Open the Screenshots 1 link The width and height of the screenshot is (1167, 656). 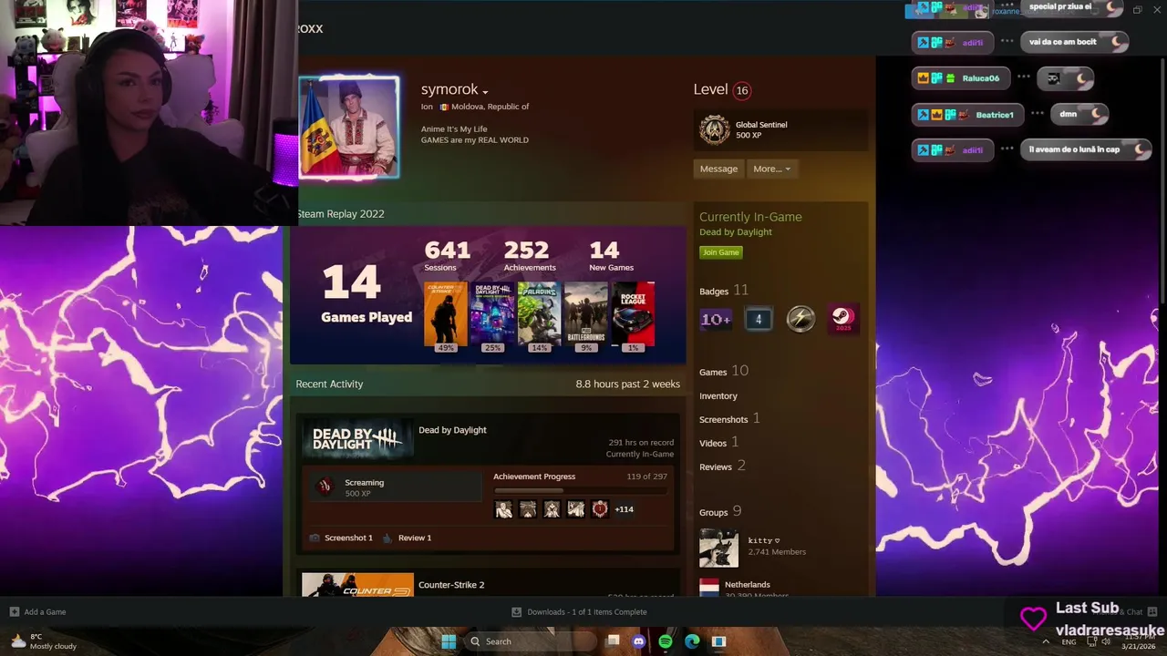click(729, 419)
